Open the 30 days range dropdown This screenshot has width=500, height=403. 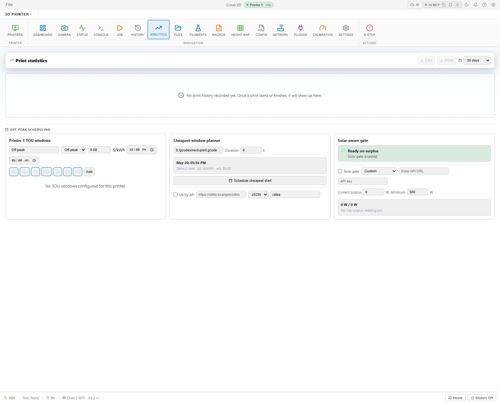coord(477,60)
